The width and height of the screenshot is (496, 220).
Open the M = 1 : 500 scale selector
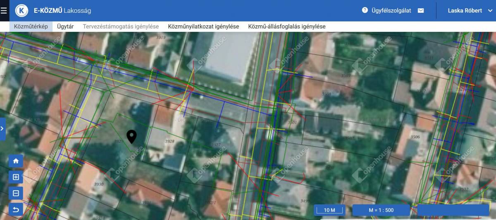click(x=381, y=210)
